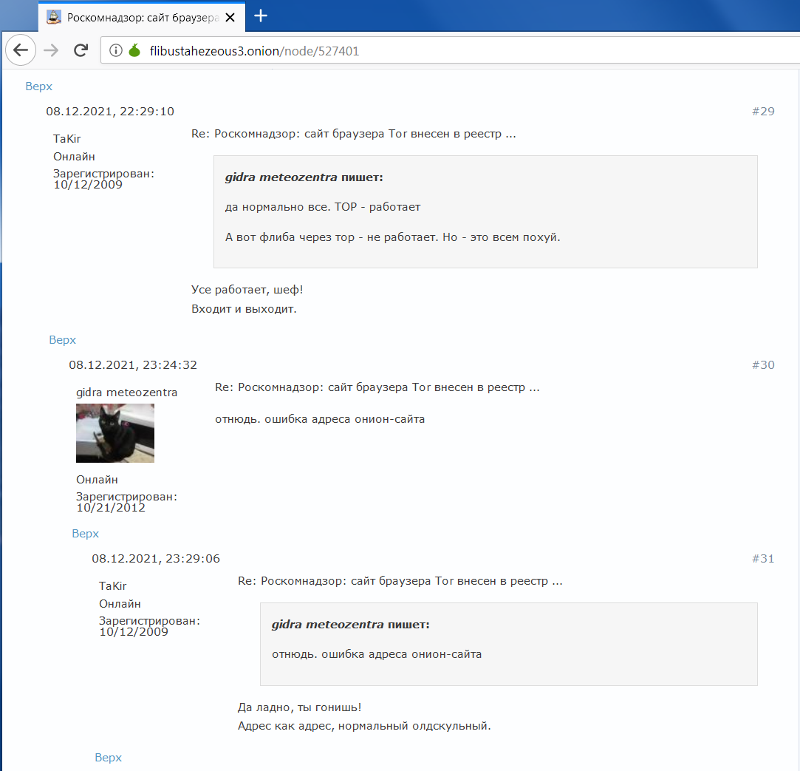Open TaKir's profile on post #29
This screenshot has width=800, height=771.
[x=66, y=139]
